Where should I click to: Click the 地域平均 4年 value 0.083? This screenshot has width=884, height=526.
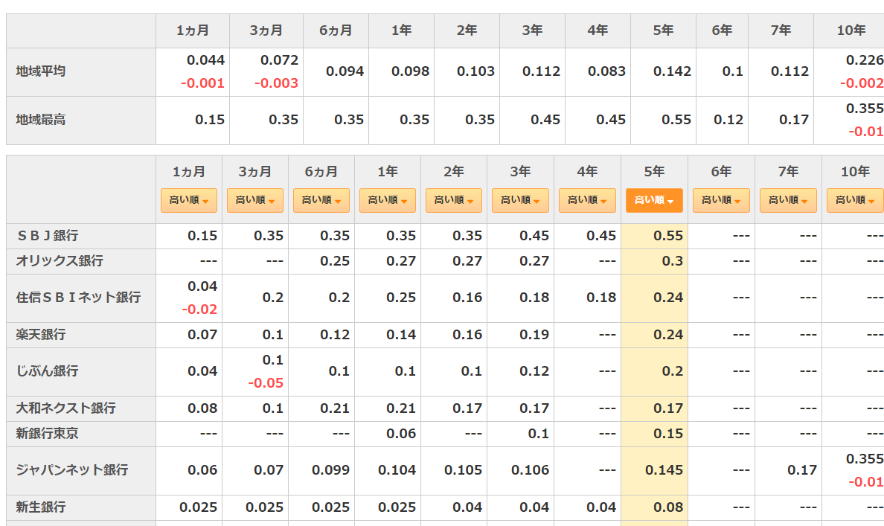[606, 71]
